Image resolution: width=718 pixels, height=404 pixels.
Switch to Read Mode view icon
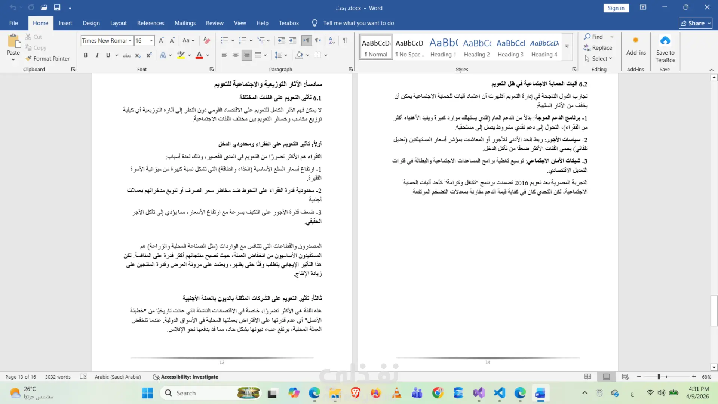588,377
